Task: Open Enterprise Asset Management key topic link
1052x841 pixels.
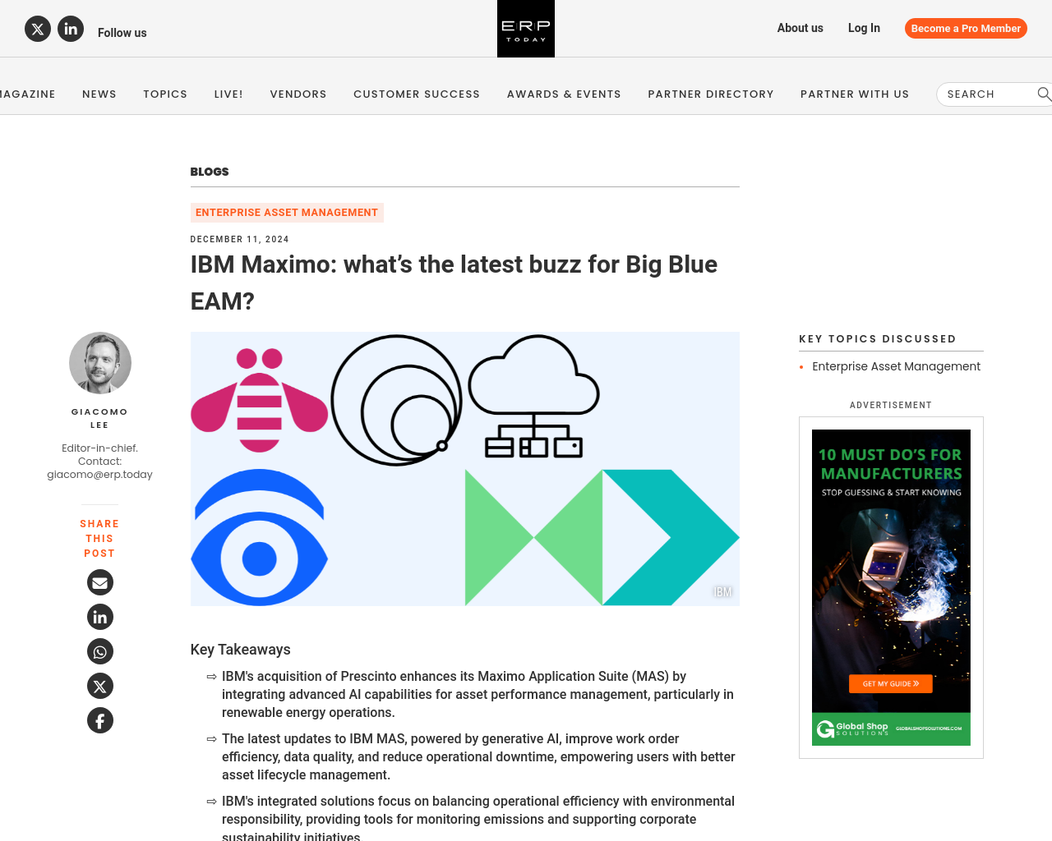Action: click(896, 366)
